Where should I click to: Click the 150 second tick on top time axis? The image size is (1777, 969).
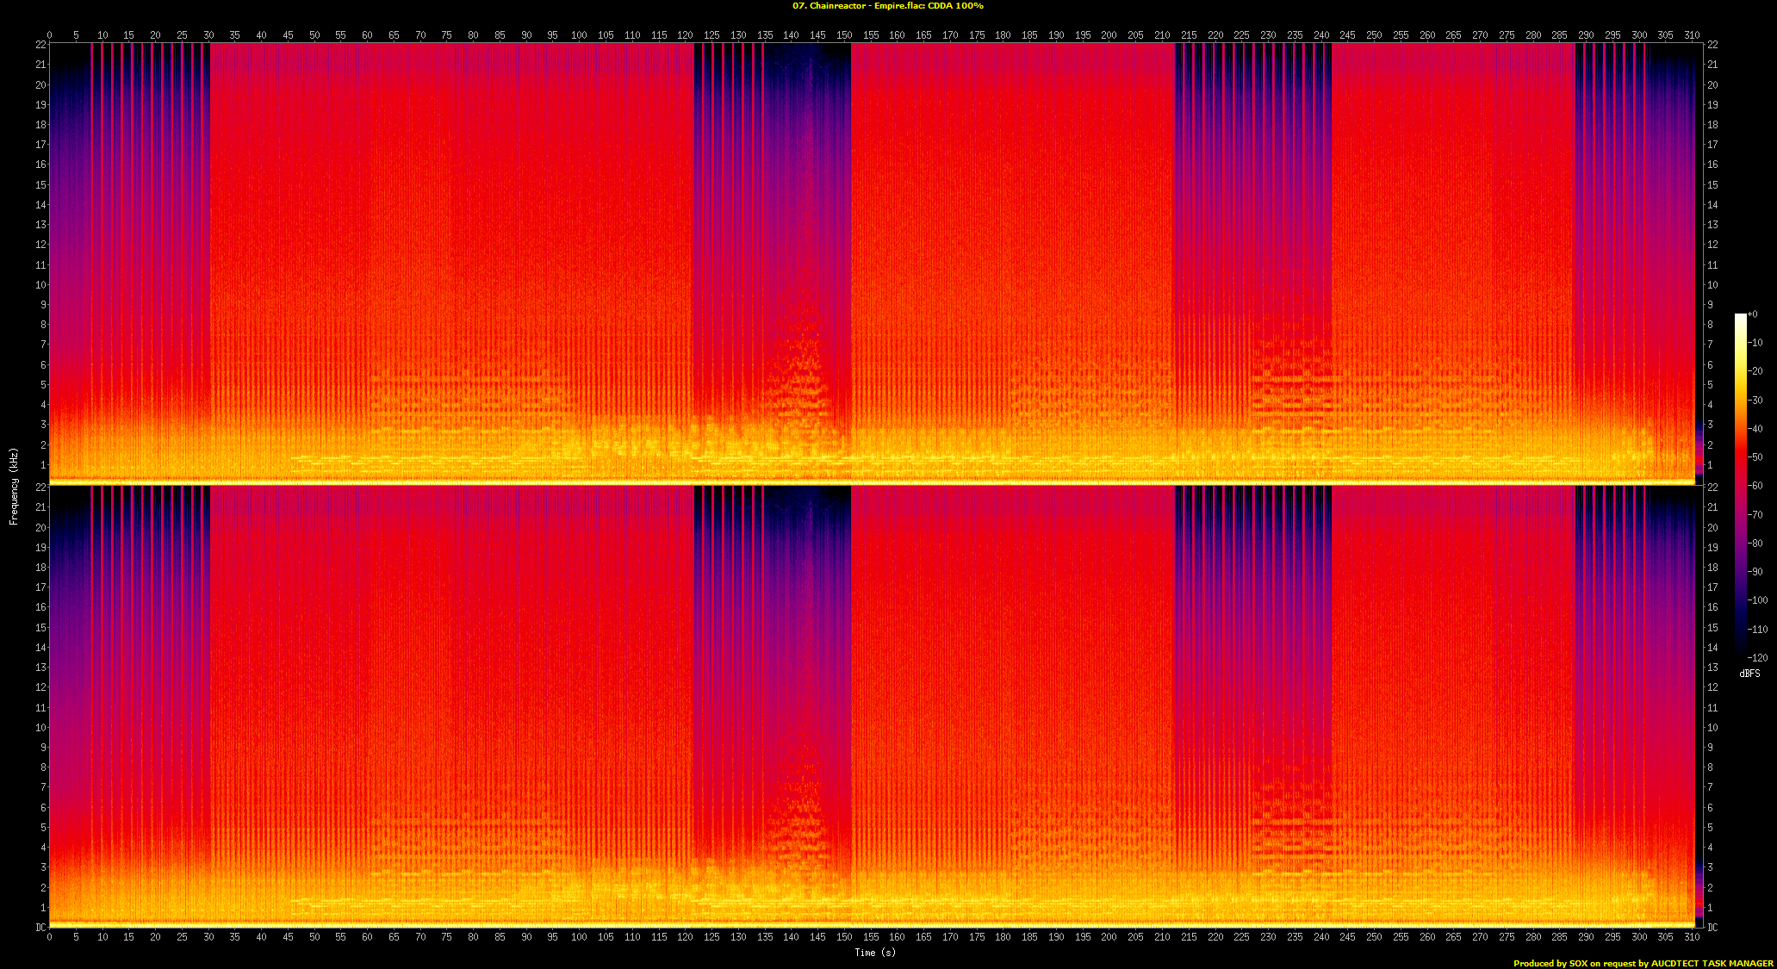(844, 35)
